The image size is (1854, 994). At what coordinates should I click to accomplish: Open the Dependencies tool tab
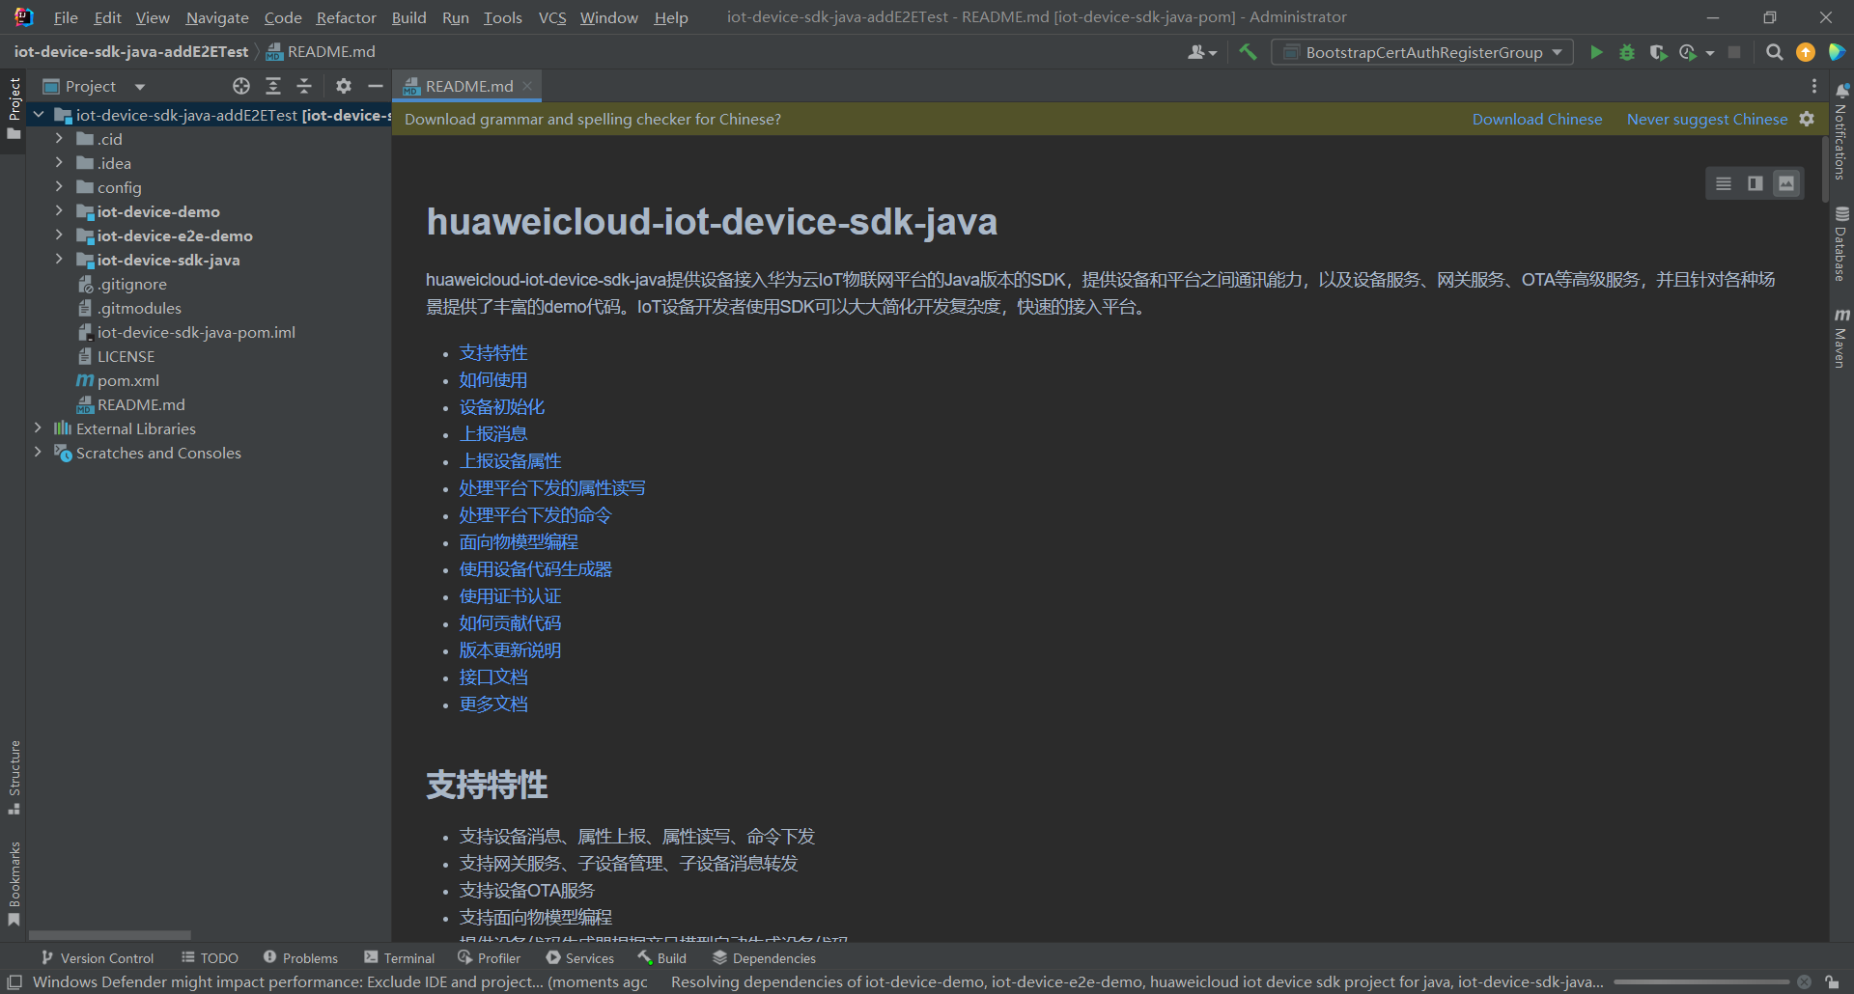[764, 958]
